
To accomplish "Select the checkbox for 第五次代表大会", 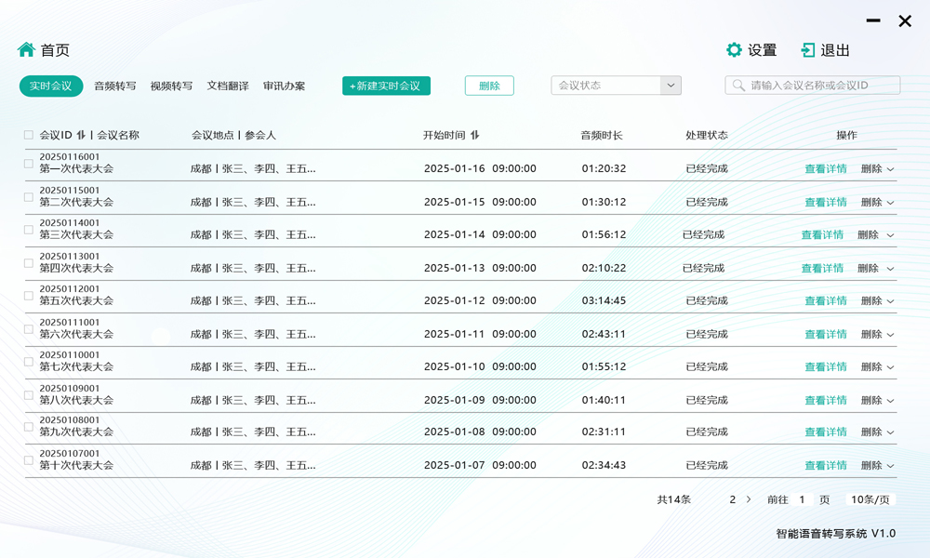I will 29,296.
